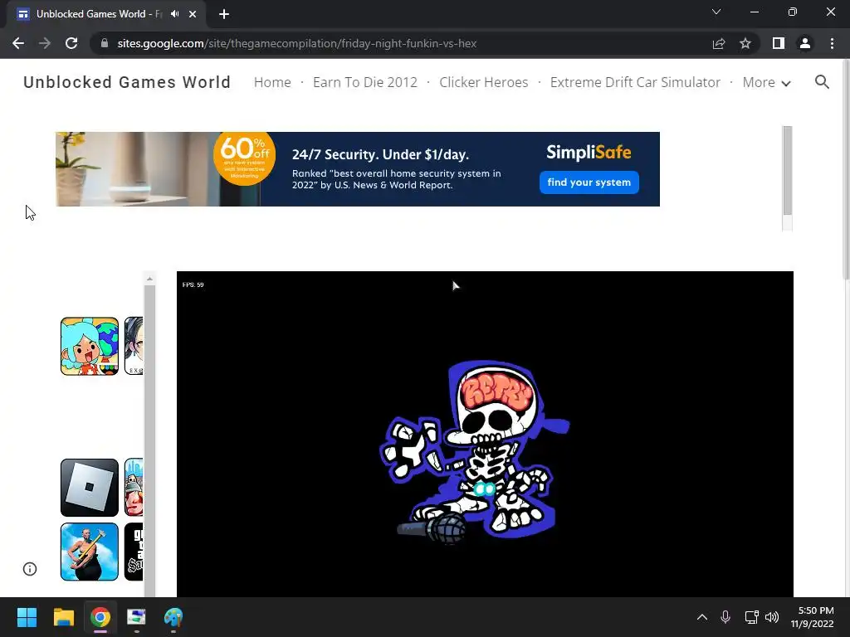
Task: Click the scroll up arrow in games sidebar
Action: [149, 279]
